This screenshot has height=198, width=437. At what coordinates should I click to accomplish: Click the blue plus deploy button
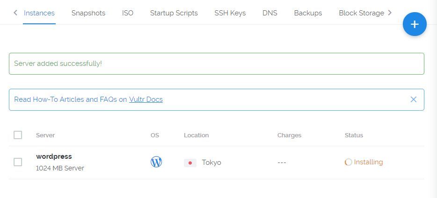[x=415, y=24]
